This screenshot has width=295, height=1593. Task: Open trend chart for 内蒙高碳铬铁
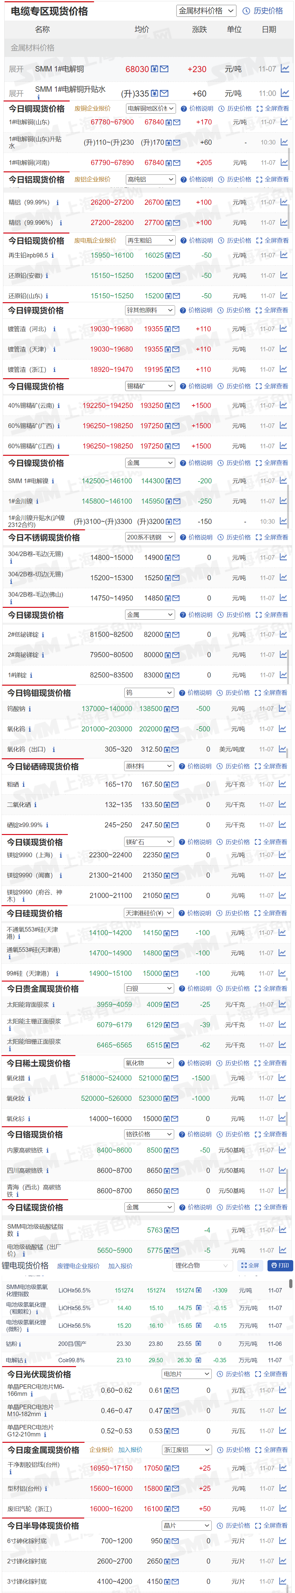(283, 1150)
